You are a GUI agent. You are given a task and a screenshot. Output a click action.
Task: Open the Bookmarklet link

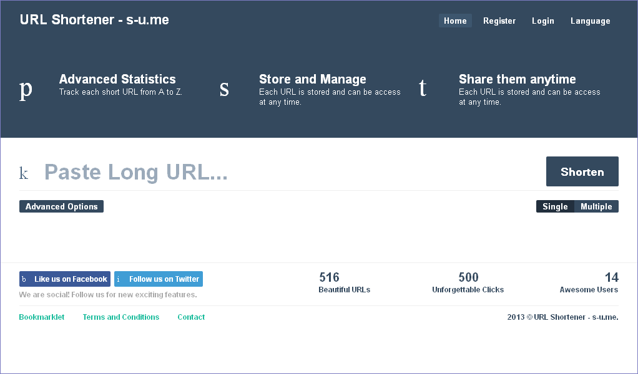tap(42, 317)
